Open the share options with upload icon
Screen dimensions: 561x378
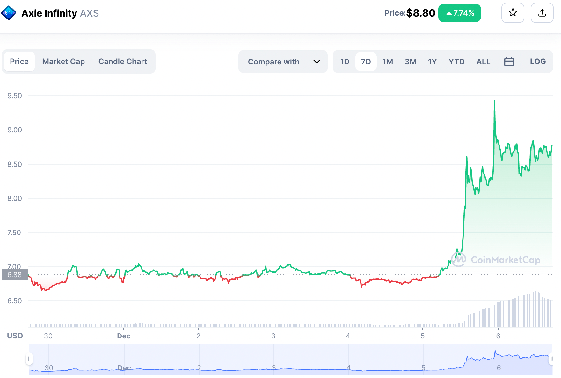tap(542, 13)
